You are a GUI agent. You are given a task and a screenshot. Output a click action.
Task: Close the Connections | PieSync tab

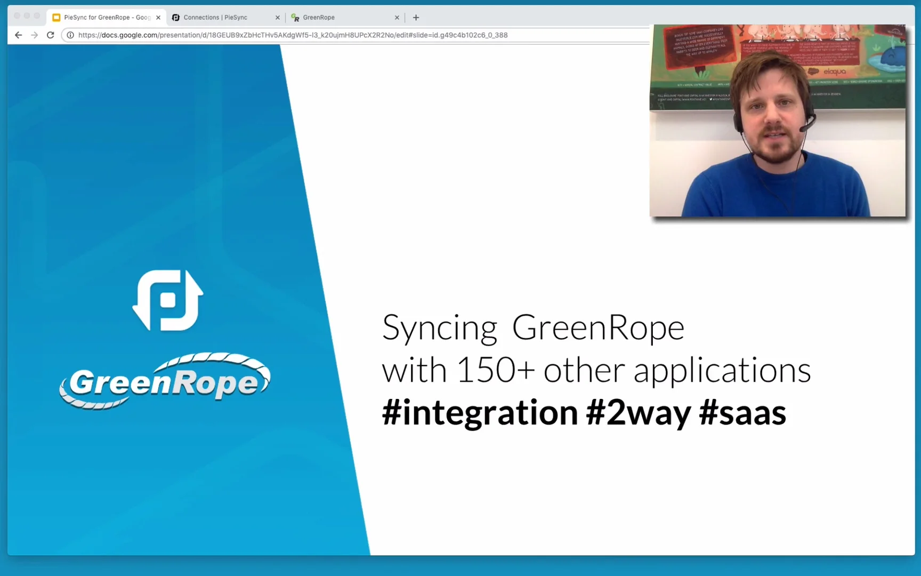click(x=277, y=17)
